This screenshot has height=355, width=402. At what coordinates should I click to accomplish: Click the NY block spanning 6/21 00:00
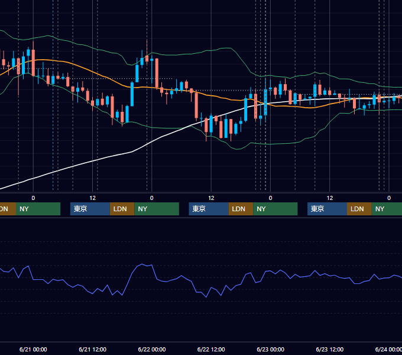tap(38, 209)
